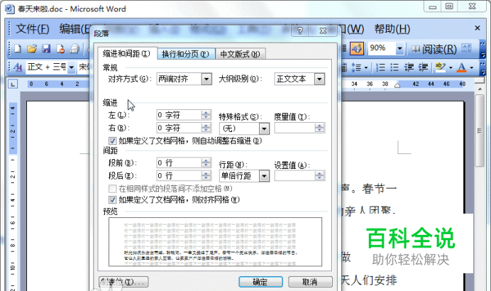Click the 右 indent value field

pyautogui.click(x=179, y=128)
